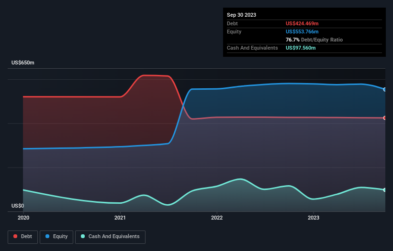393x251 pixels.
Task: Click tooltip Cash And Equivalents row label
Action: pyautogui.click(x=252, y=48)
